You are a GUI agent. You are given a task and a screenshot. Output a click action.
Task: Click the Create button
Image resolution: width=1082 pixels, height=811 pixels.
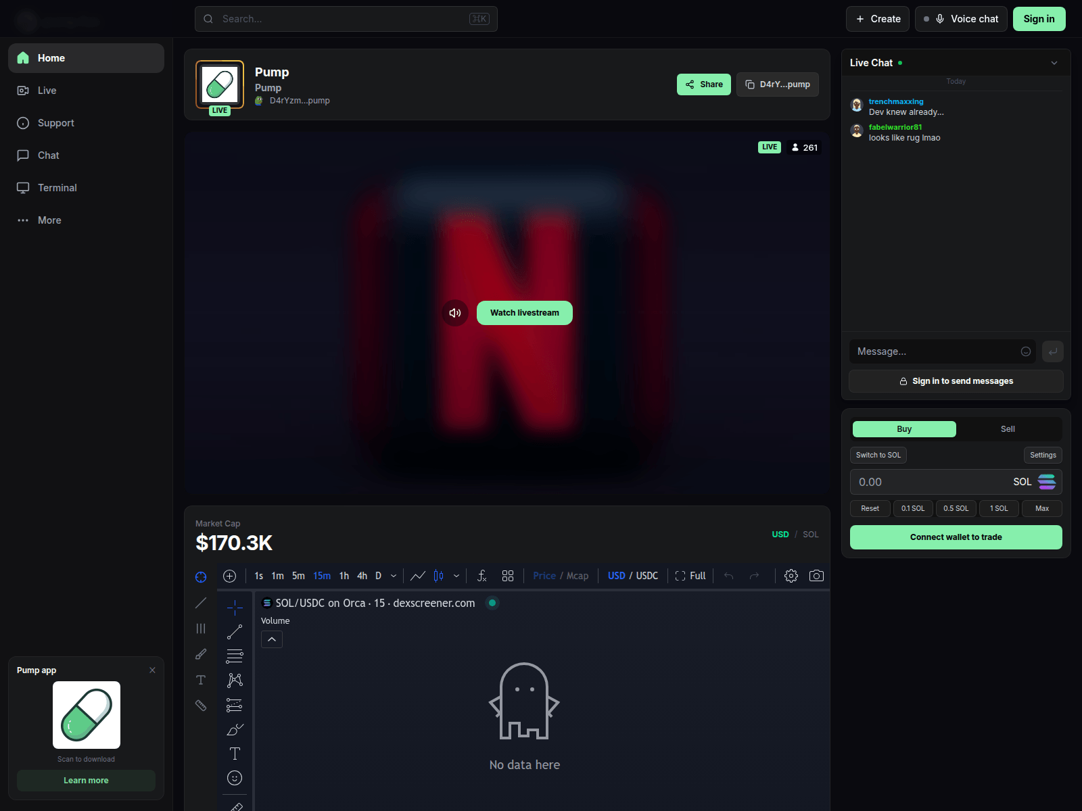pos(878,19)
